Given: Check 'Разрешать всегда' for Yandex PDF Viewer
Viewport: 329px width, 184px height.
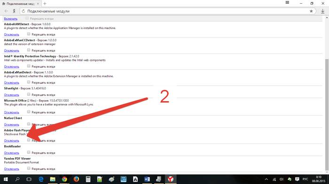Looking at the screenshot, I should pyautogui.click(x=29, y=169).
